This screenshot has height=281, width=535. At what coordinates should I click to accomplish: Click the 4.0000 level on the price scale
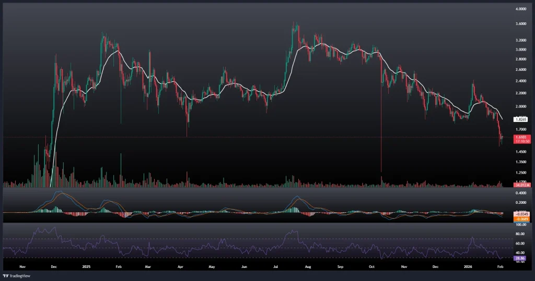tap(520, 9)
